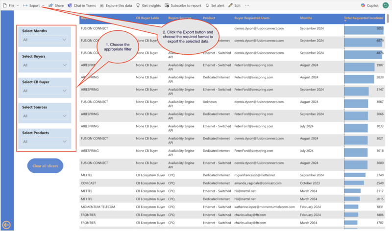Click the value 3147 cell
392x231 pixels.
click(380, 90)
